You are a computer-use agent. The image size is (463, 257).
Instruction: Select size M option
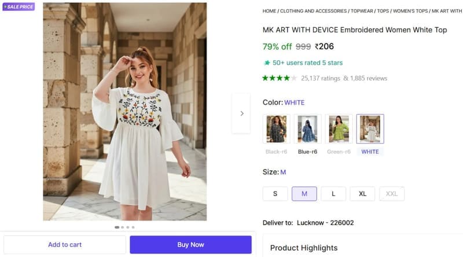[x=304, y=194]
